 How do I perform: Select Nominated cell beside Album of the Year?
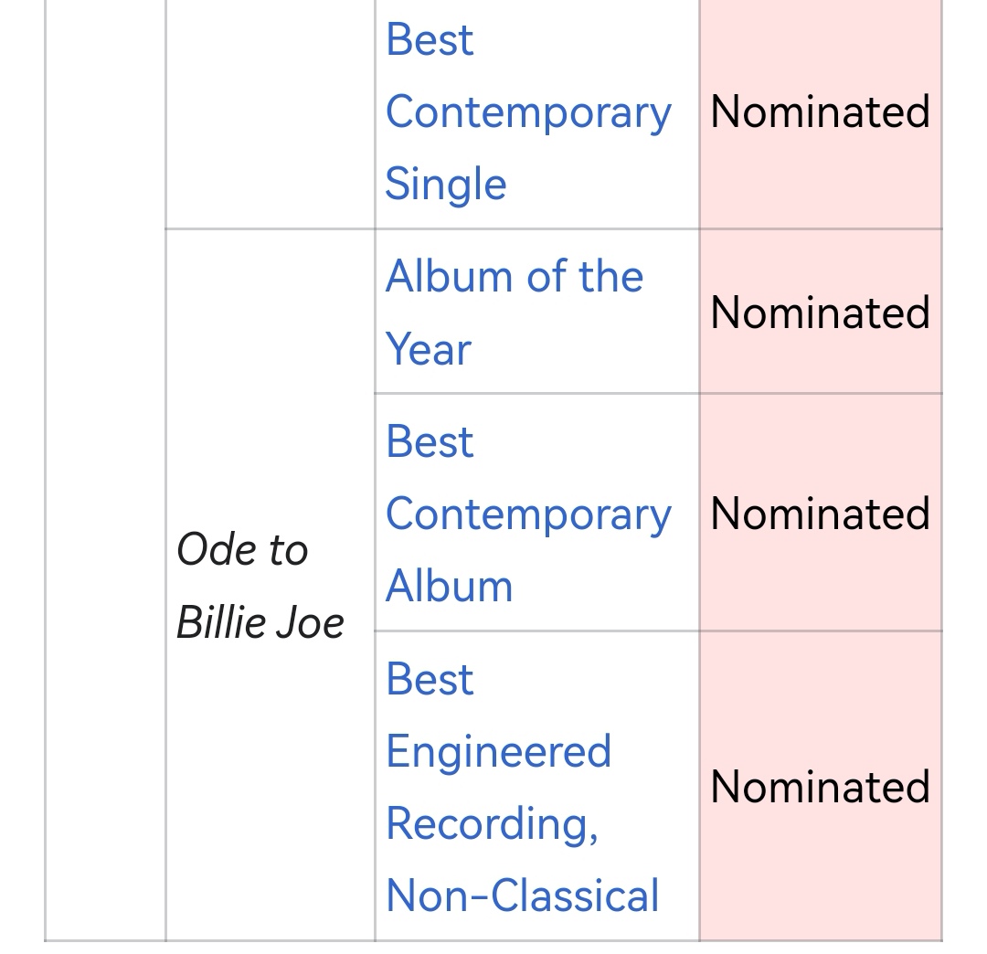click(x=820, y=313)
